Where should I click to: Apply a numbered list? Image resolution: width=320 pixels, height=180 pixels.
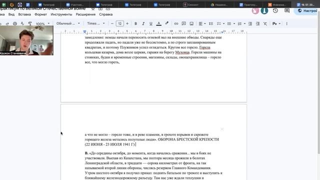tap(239, 23)
